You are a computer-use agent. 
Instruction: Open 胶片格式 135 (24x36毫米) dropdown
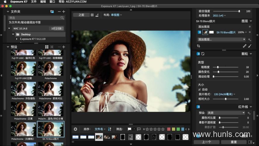click(224, 94)
